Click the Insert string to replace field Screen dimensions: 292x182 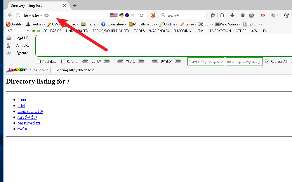(206, 62)
